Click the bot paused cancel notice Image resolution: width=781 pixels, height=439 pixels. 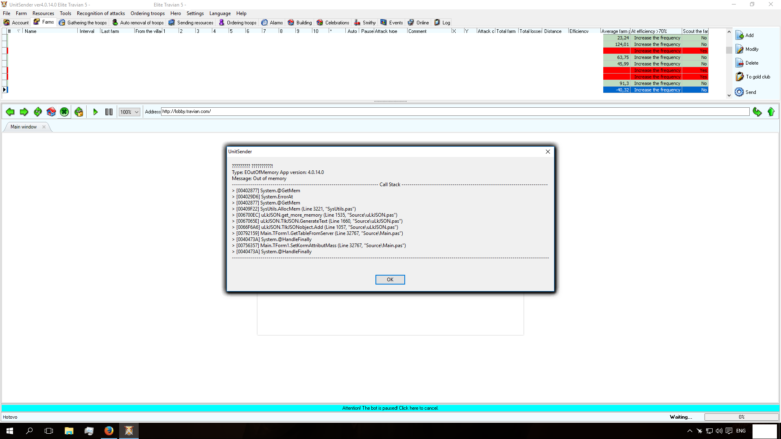(390, 408)
